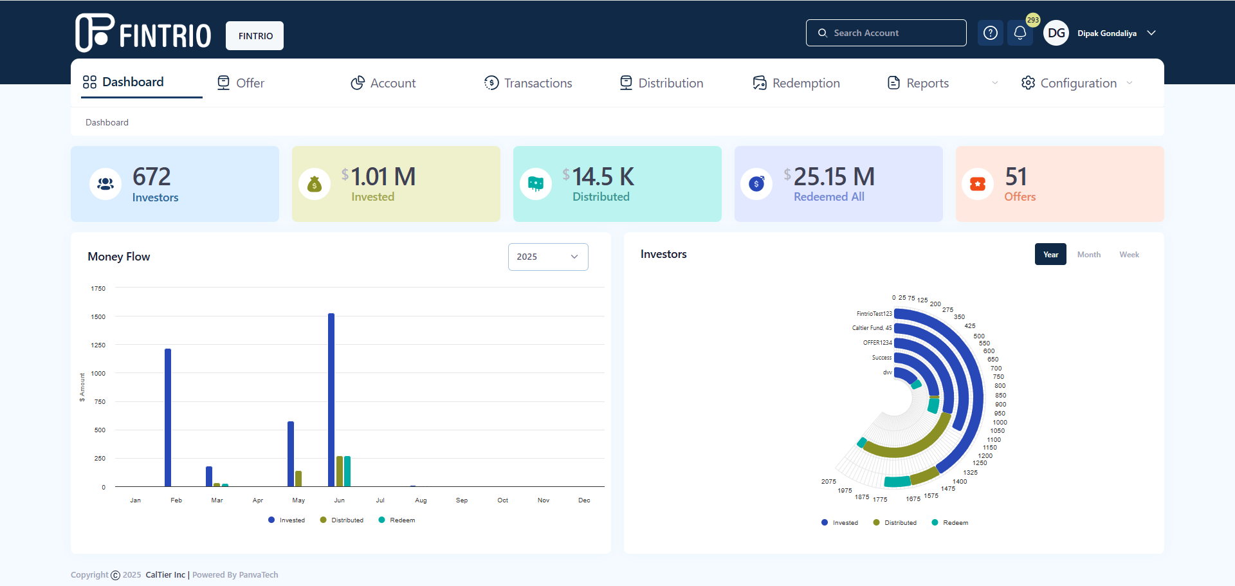Expand the Reports menu
This screenshot has width=1235, height=586.
click(x=994, y=83)
